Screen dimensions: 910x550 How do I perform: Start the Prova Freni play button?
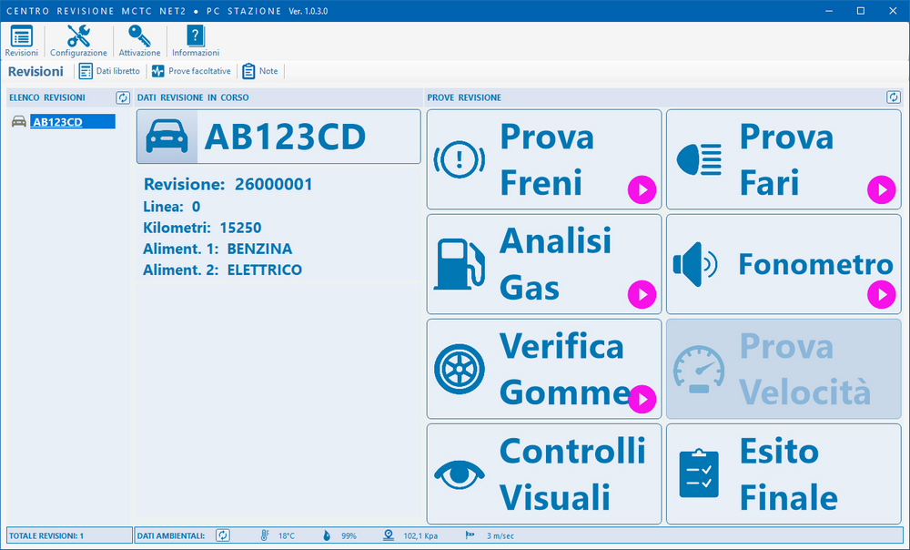(x=642, y=190)
